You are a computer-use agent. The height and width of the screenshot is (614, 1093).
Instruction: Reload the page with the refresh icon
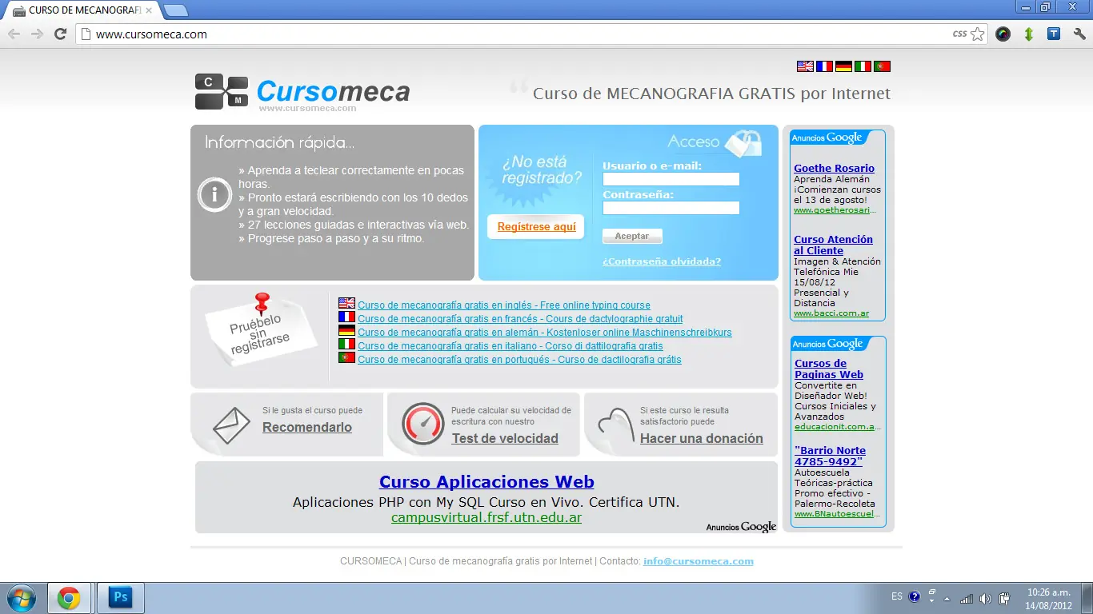(60, 34)
